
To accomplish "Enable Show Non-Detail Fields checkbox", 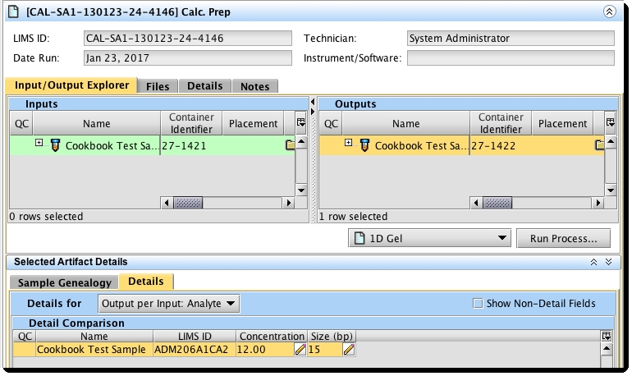I will [478, 304].
